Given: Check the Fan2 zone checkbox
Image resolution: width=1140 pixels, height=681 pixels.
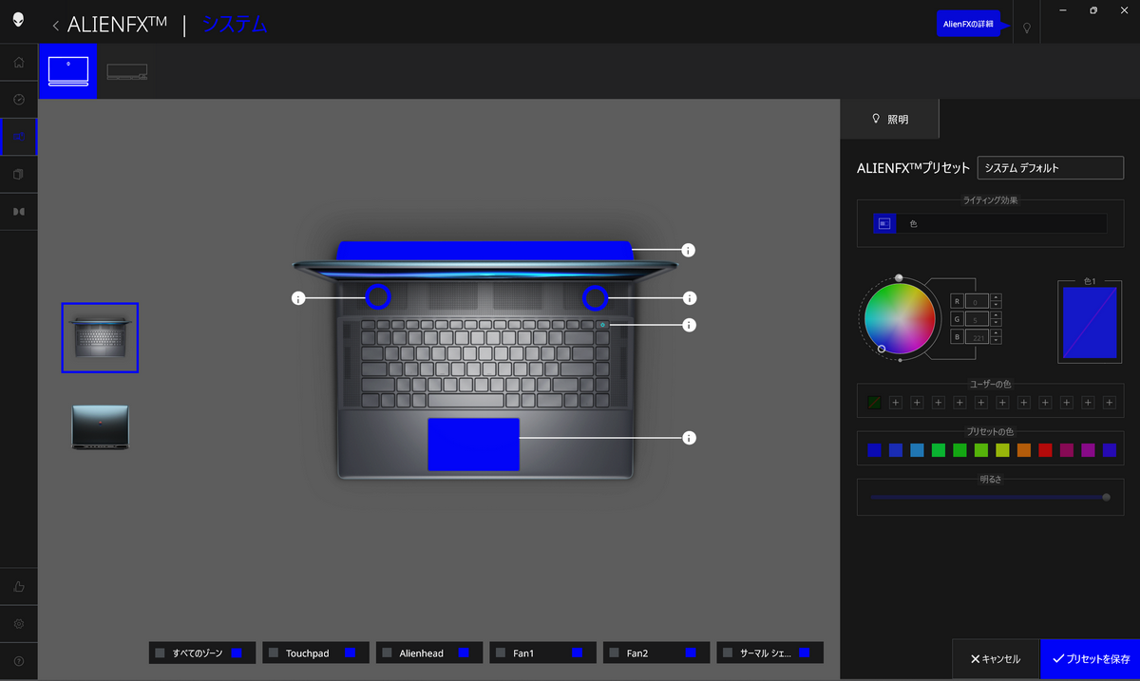Looking at the screenshot, I should pos(615,653).
